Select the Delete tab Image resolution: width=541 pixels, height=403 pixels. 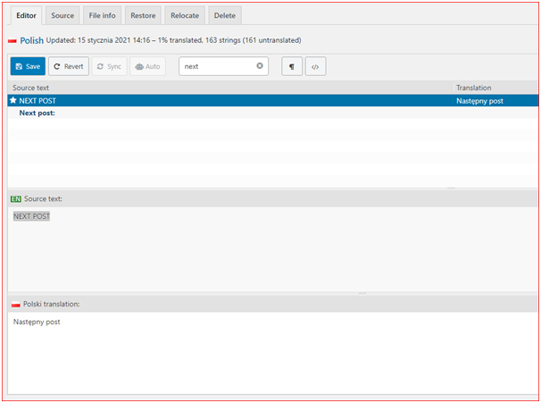coord(225,15)
